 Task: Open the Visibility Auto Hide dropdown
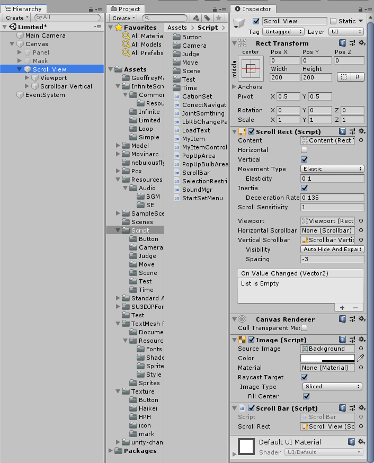point(332,249)
